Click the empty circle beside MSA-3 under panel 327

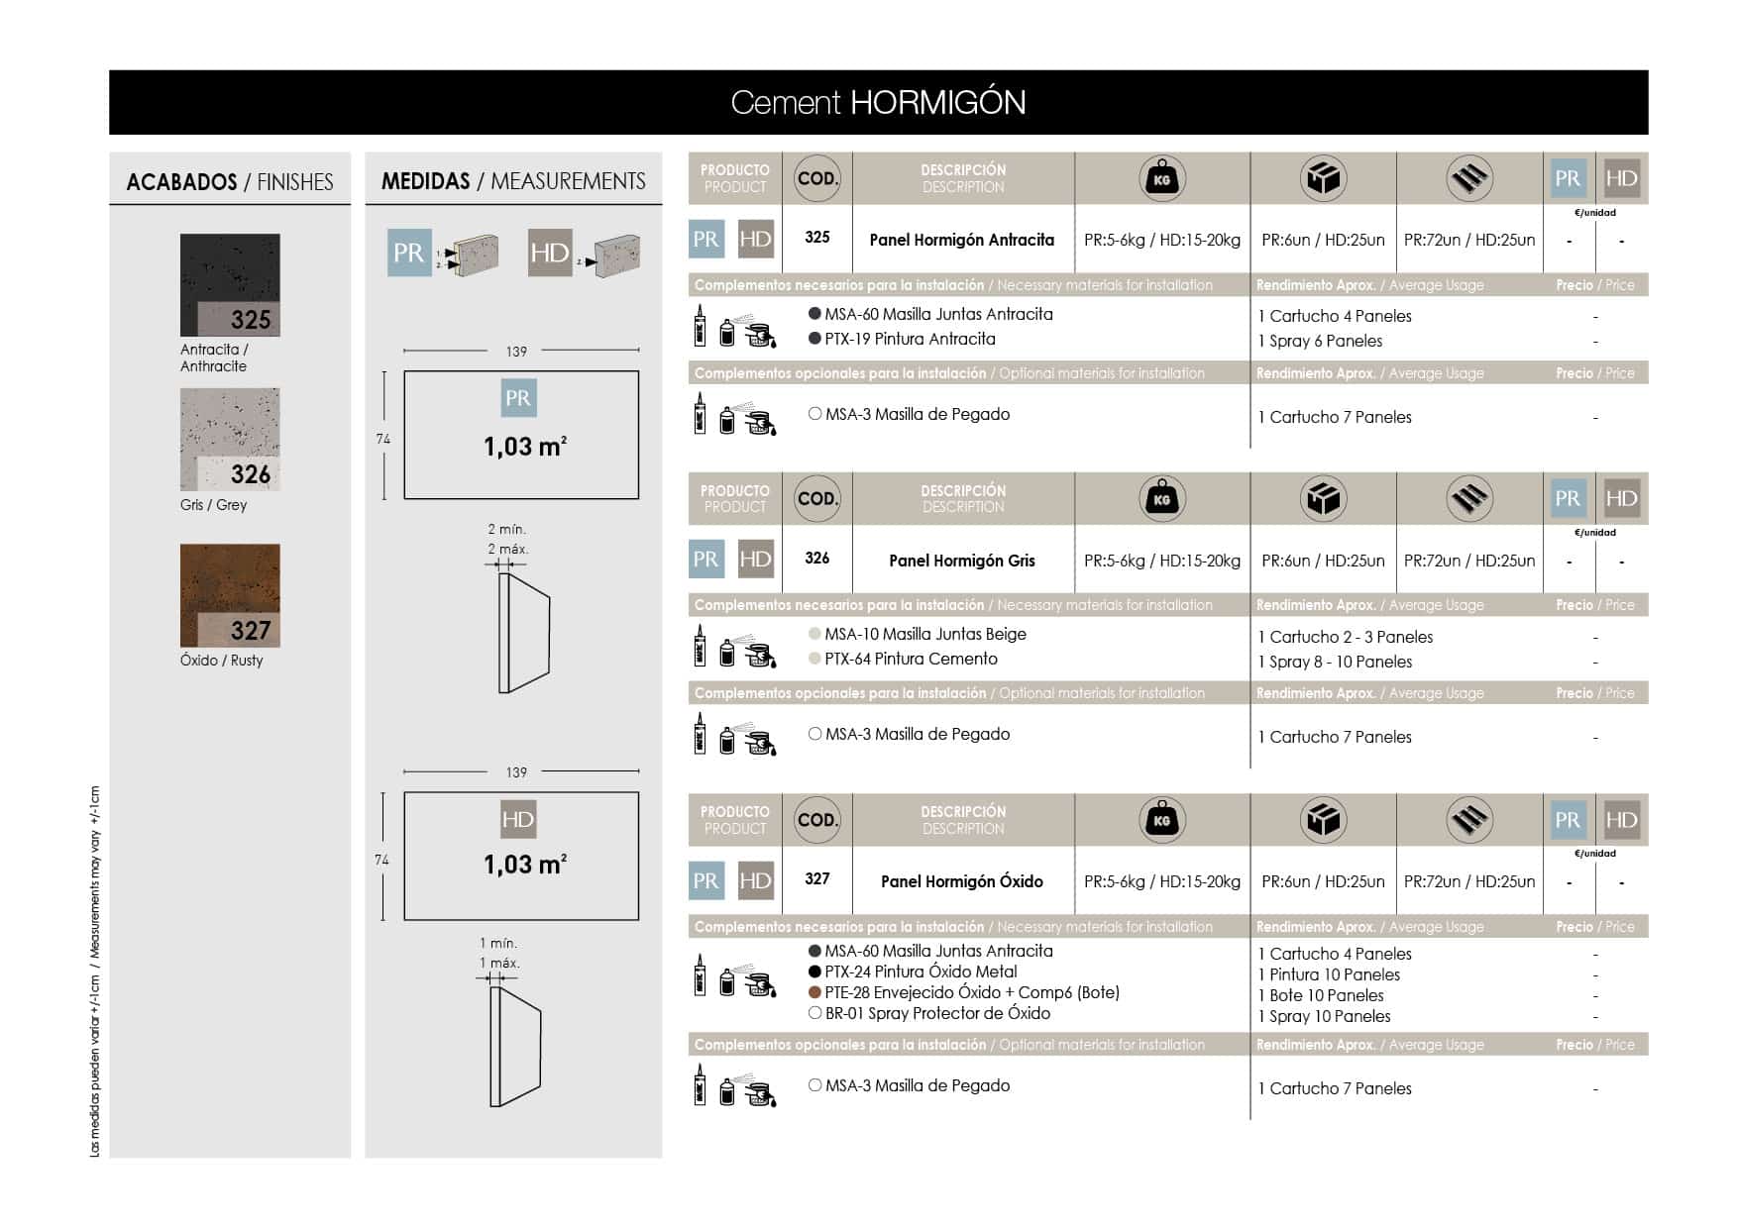pos(815,1085)
